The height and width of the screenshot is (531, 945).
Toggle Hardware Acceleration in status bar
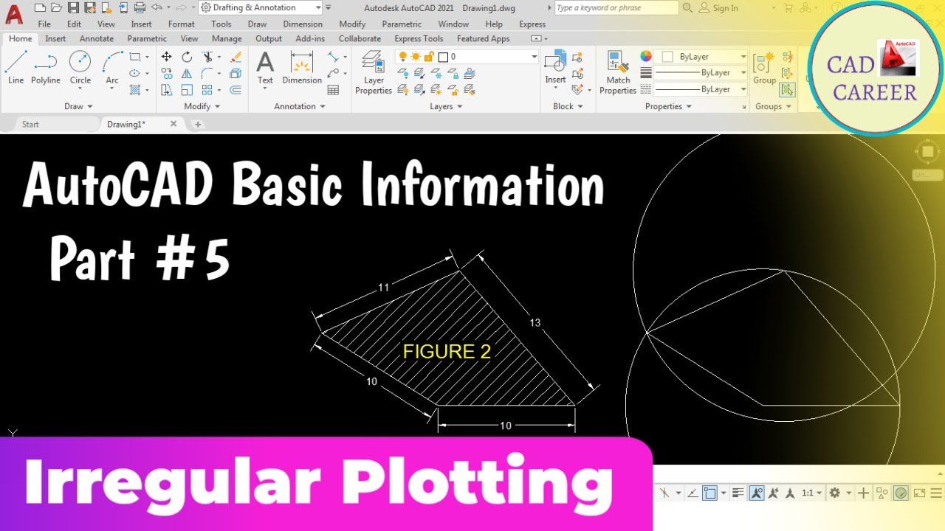coord(901,493)
